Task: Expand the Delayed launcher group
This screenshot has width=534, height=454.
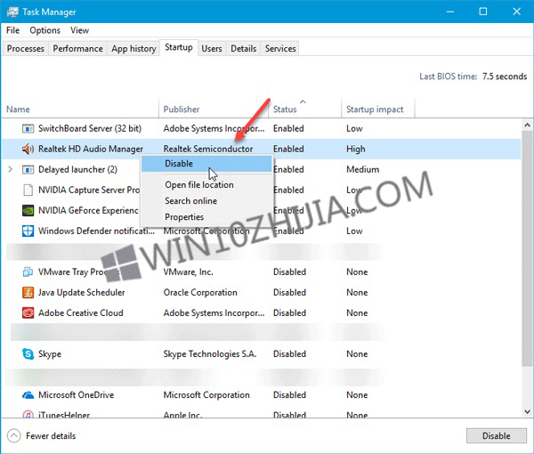Action: 10,169
